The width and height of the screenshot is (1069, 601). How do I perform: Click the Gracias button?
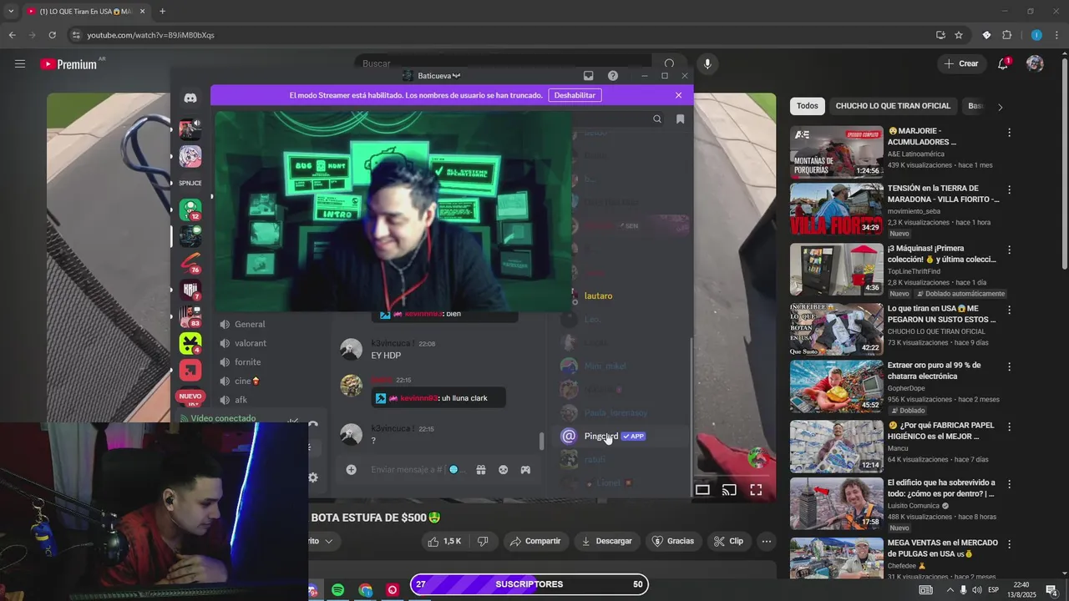click(673, 541)
